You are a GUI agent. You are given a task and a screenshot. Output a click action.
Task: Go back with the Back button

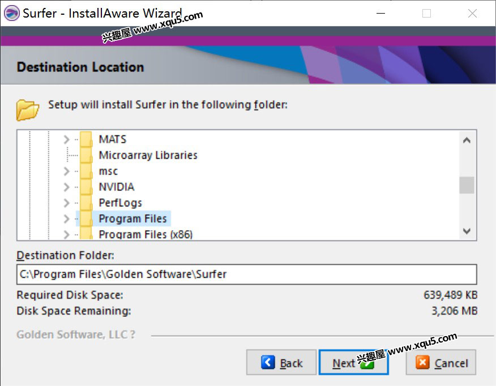pyautogui.click(x=281, y=363)
